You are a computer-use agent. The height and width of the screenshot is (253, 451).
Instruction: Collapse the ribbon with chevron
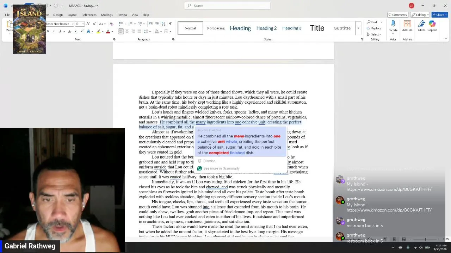[446, 39]
